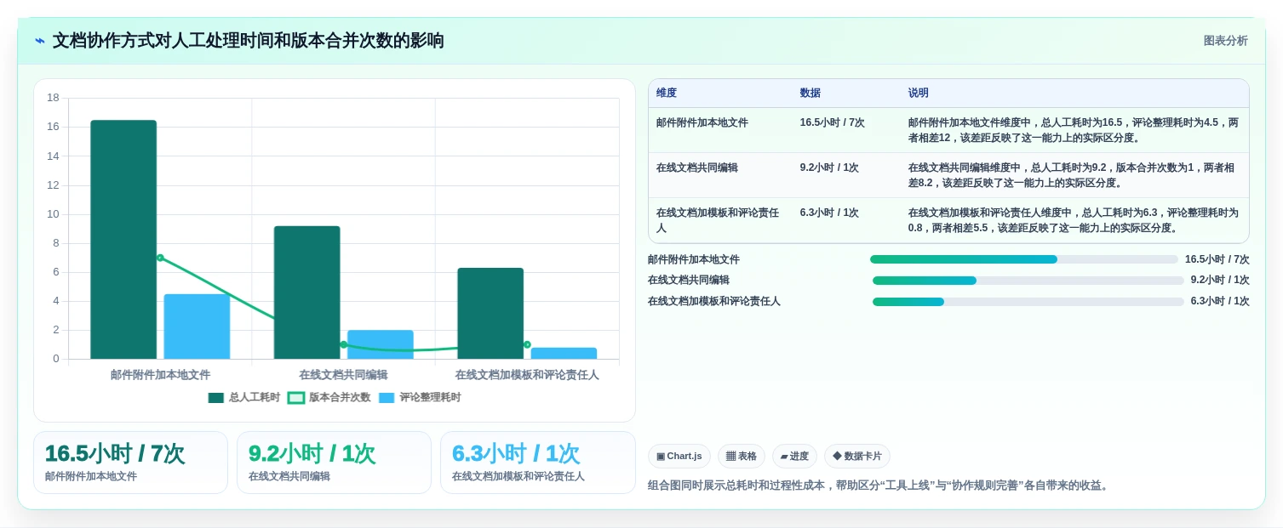Click the x-axis label 在线文档共同编辑
Viewport: 1283px width, 528px height.
(343, 374)
